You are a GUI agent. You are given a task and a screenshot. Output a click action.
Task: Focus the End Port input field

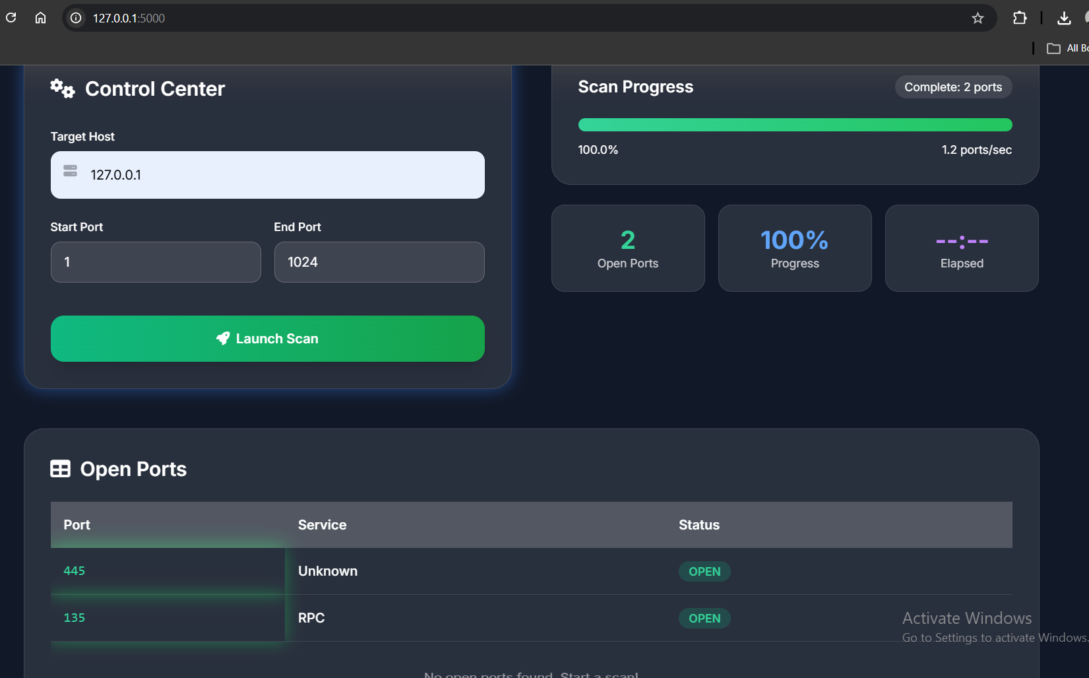(x=379, y=262)
